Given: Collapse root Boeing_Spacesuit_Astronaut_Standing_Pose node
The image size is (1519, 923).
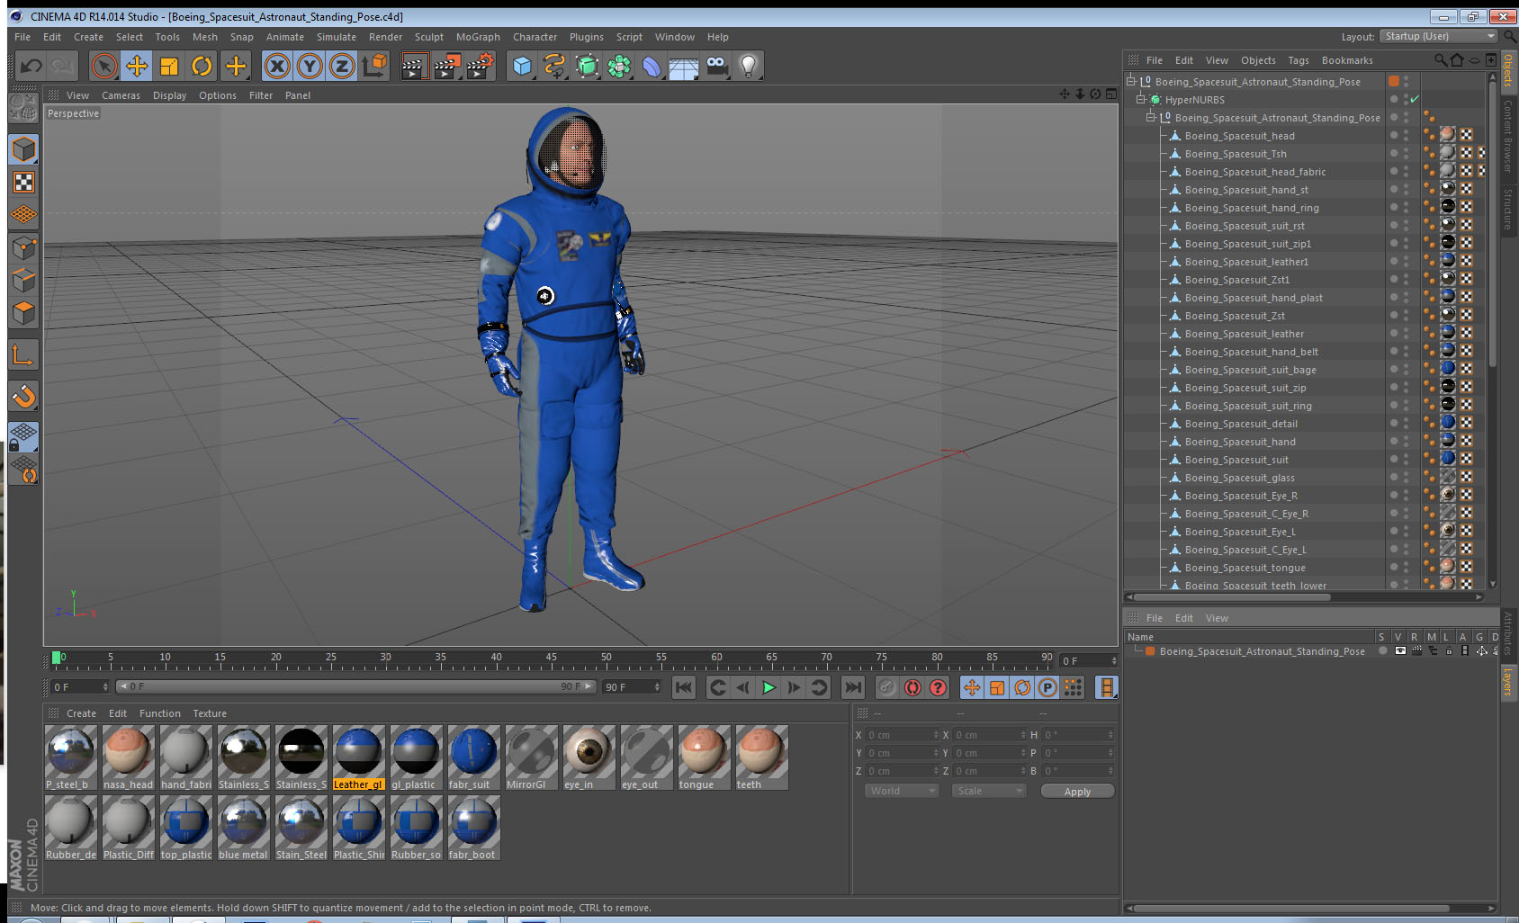Looking at the screenshot, I should [1131, 82].
